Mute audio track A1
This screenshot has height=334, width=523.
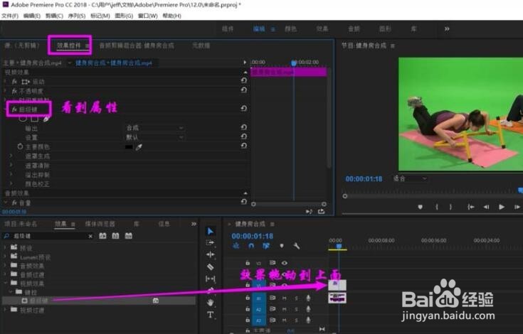tap(285, 298)
